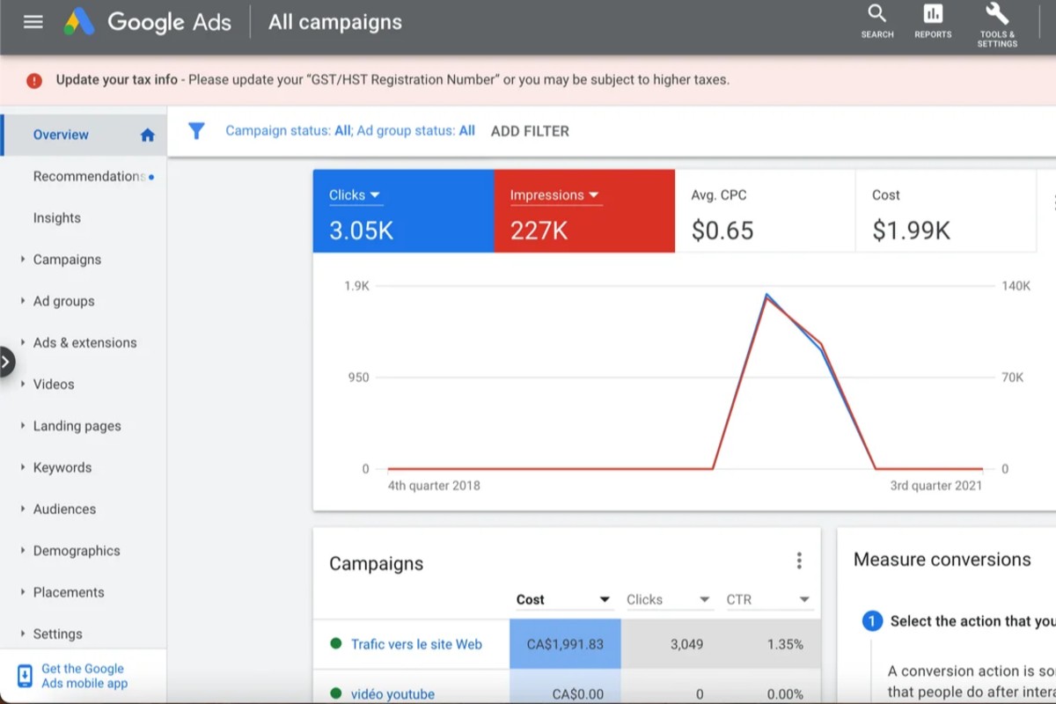Click ADD FILTER

pyautogui.click(x=530, y=130)
